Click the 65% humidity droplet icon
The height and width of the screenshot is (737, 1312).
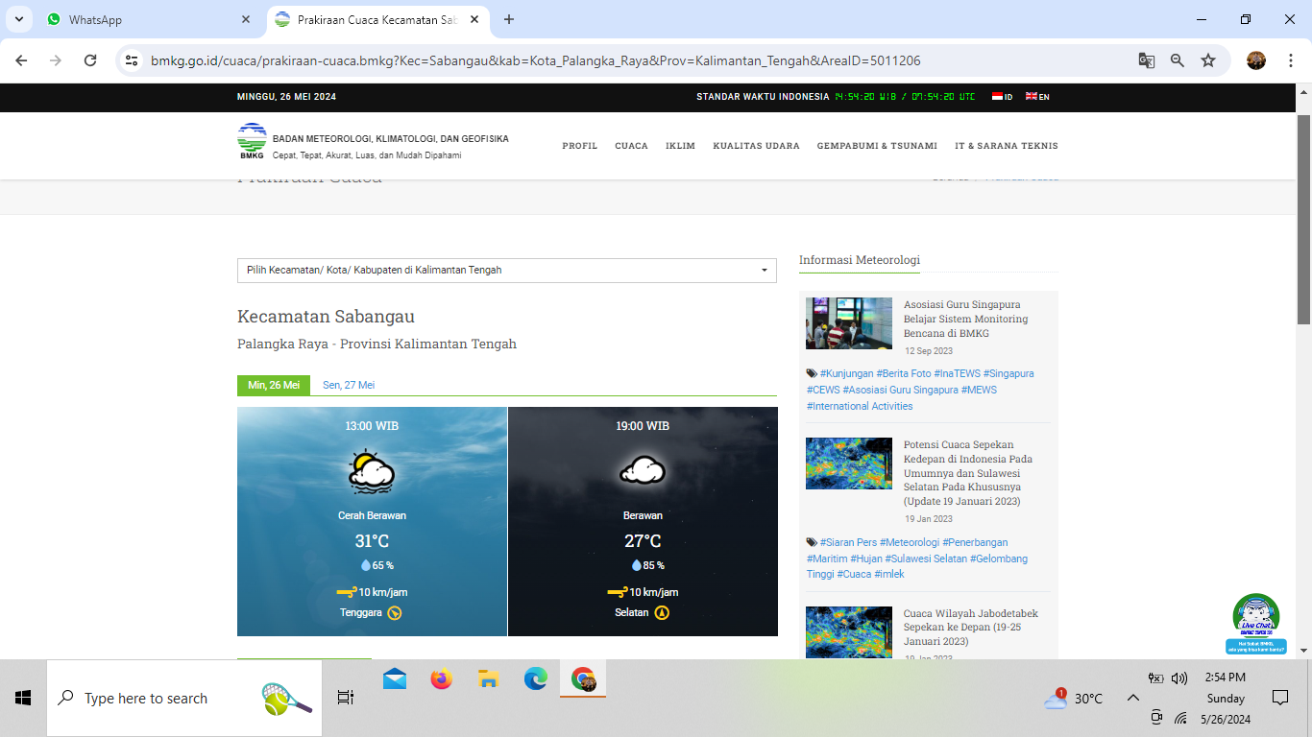365,565
